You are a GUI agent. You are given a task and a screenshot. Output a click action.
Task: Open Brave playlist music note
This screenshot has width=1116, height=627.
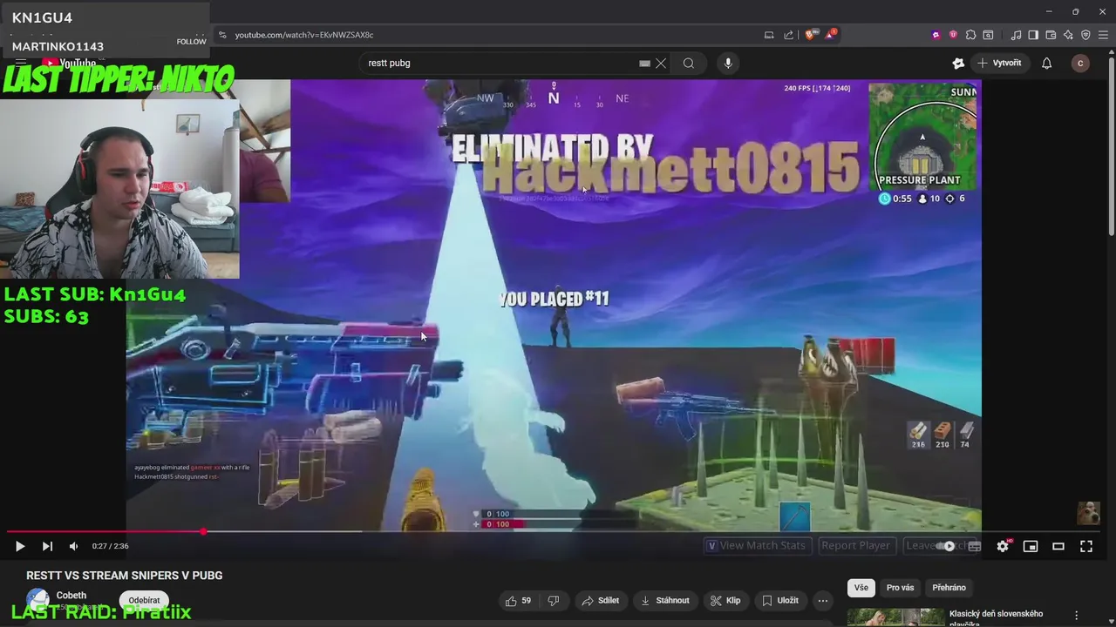click(x=1016, y=35)
